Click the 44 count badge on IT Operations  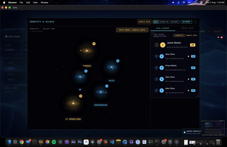[x=81, y=96]
